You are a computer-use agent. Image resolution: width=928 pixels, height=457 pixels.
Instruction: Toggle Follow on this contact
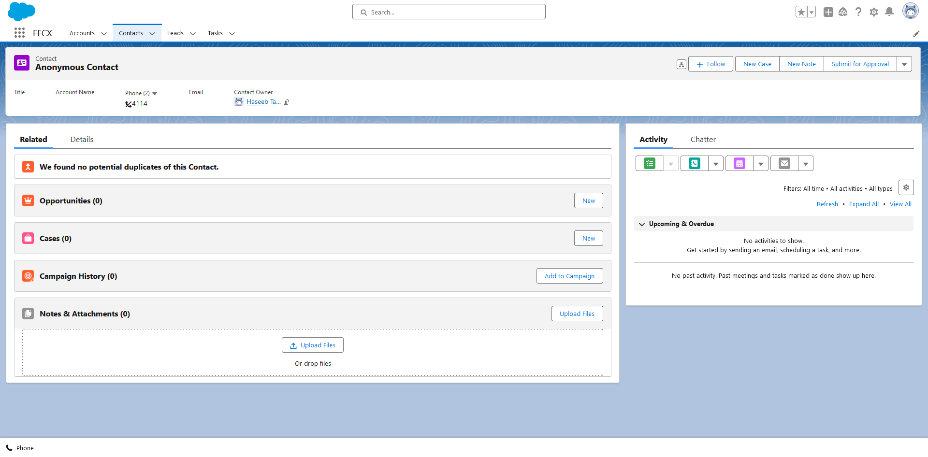click(x=710, y=64)
